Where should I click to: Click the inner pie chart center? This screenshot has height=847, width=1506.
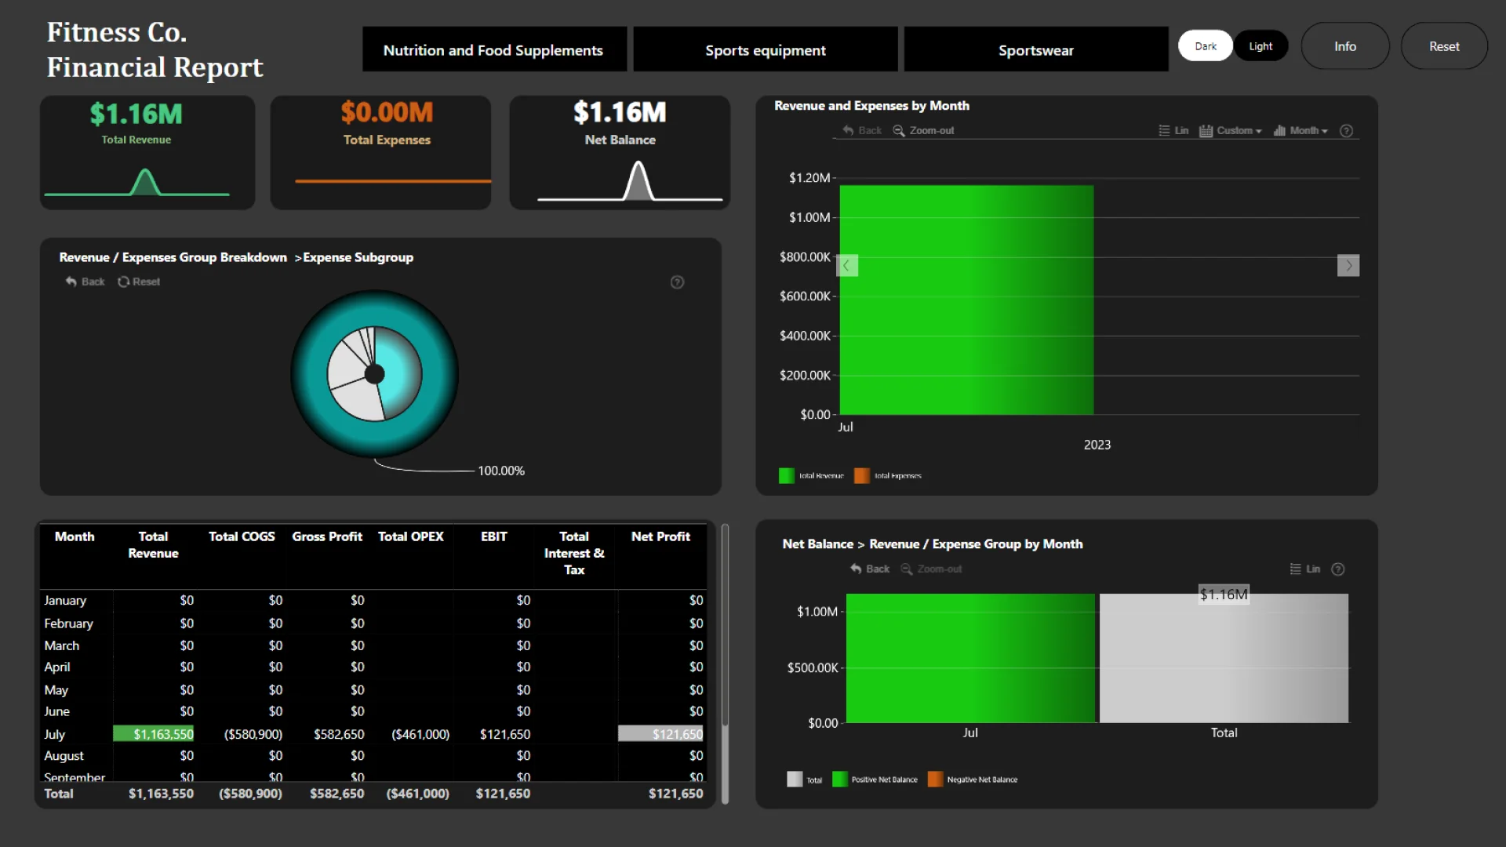click(375, 374)
